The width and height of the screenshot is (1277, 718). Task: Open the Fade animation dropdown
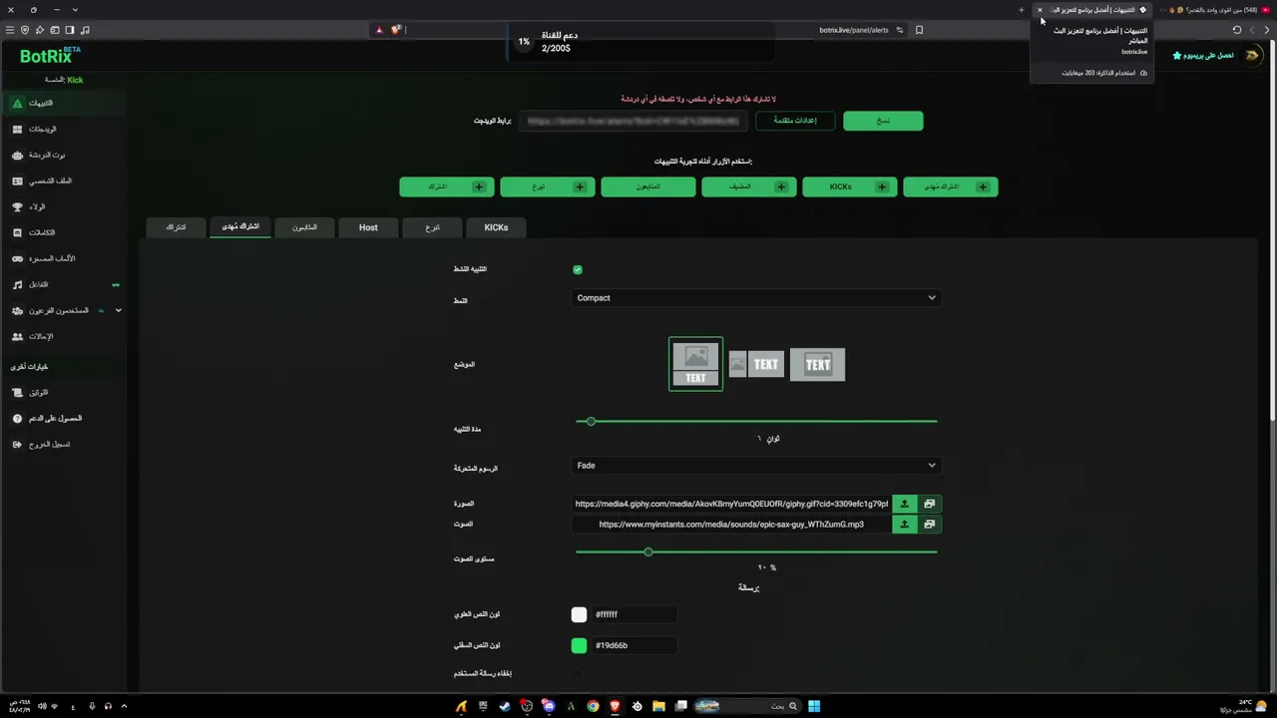[756, 465]
